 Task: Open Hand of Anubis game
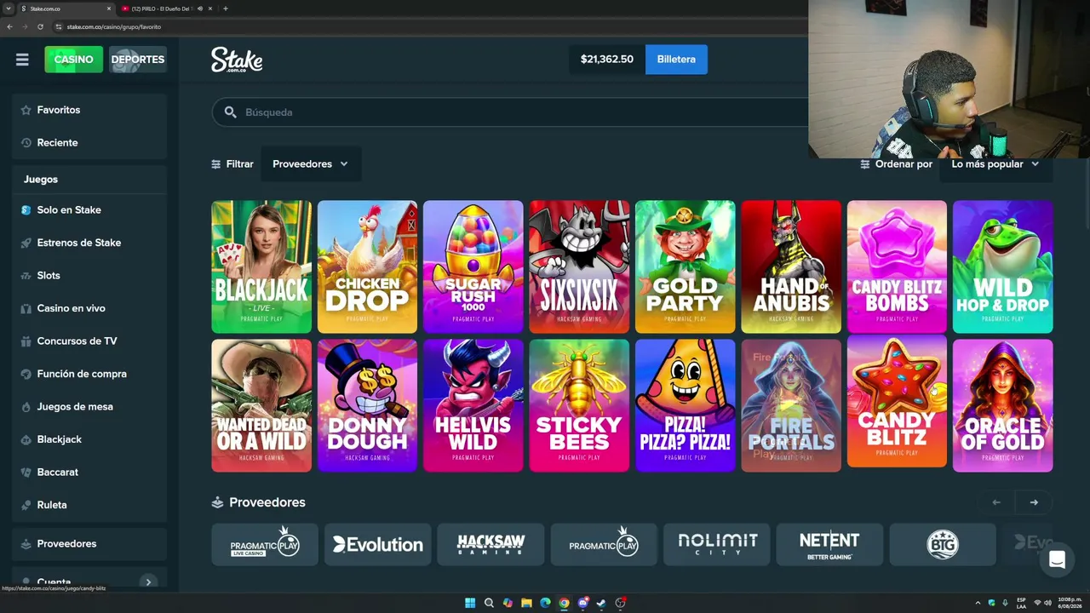tap(791, 266)
